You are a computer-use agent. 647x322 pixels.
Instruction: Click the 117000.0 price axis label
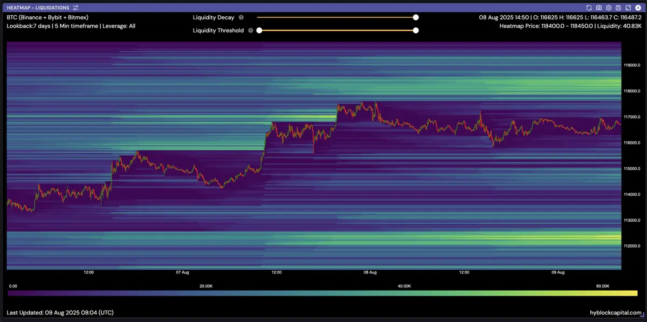point(631,117)
